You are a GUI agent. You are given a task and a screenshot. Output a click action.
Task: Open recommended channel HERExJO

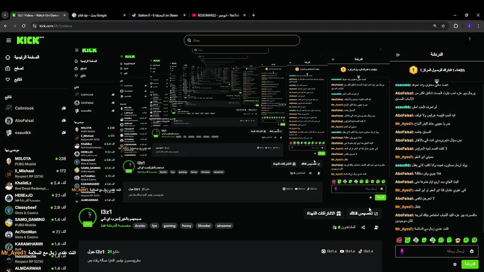pyautogui.click(x=35, y=198)
